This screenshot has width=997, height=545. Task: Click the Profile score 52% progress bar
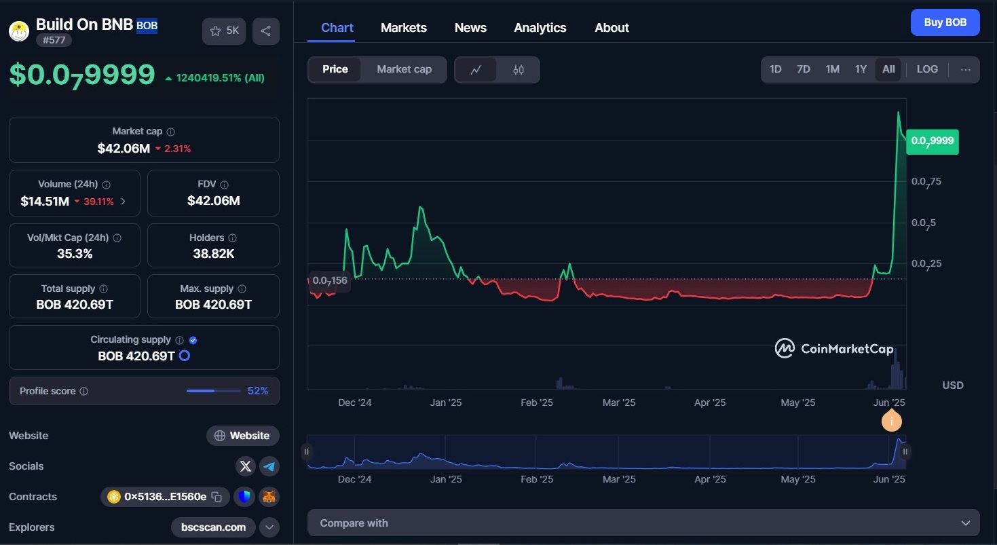(x=213, y=391)
